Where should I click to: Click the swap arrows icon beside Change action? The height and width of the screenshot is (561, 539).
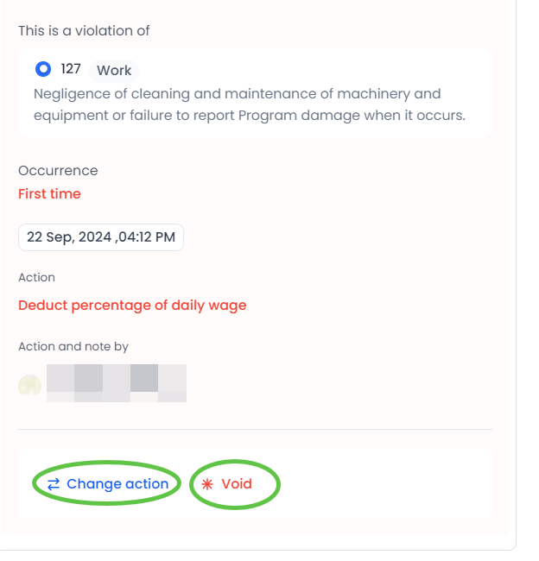[x=54, y=484]
